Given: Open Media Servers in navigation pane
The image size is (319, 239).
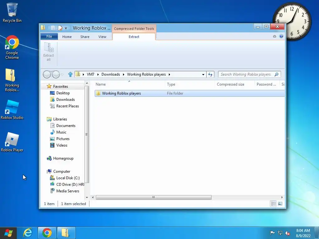Looking at the screenshot, I should click(x=65, y=191).
